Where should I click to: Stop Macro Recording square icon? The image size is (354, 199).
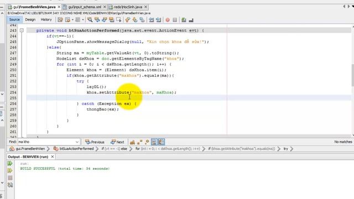click(x=175, y=20)
